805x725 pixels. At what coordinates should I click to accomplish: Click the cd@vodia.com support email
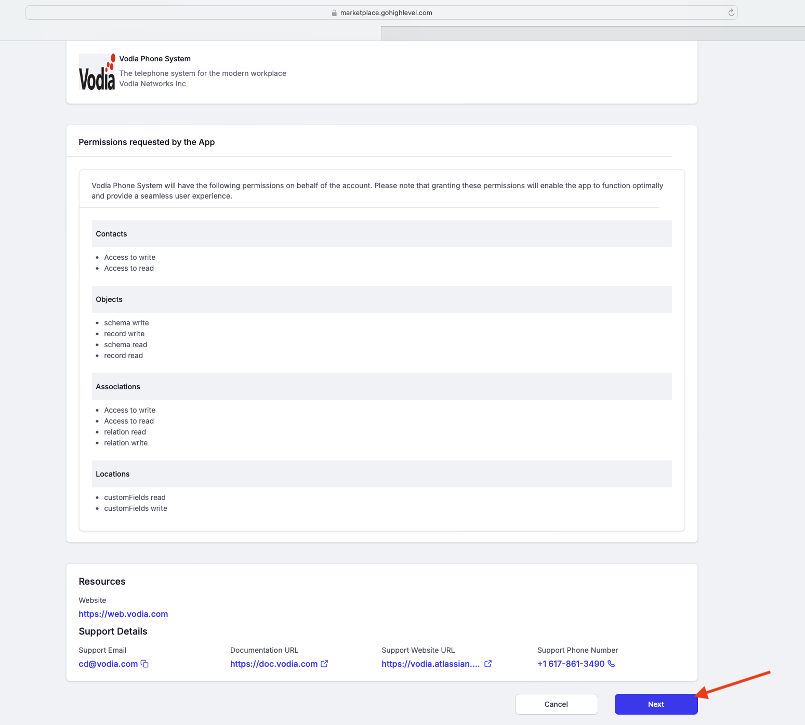(x=108, y=664)
